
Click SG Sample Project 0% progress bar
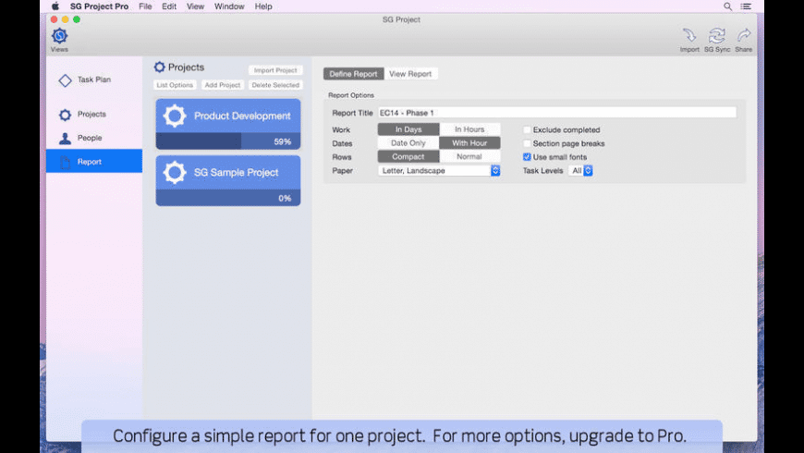click(x=228, y=198)
